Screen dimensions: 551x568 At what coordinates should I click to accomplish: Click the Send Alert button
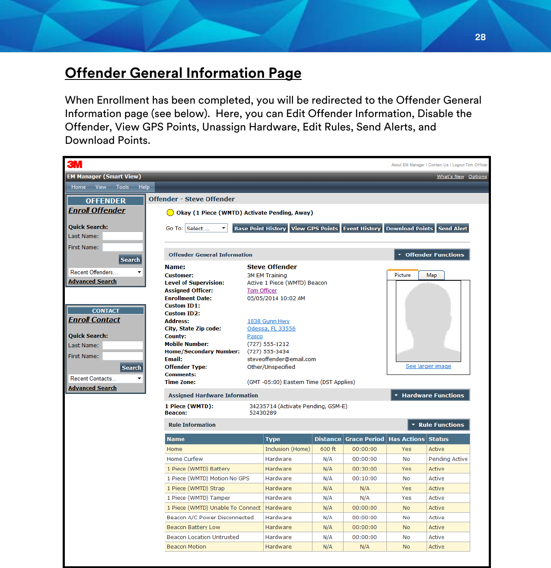(x=452, y=228)
